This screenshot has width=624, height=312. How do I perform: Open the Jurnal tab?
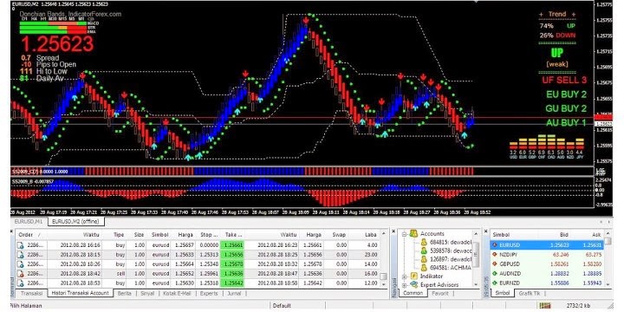(x=234, y=293)
